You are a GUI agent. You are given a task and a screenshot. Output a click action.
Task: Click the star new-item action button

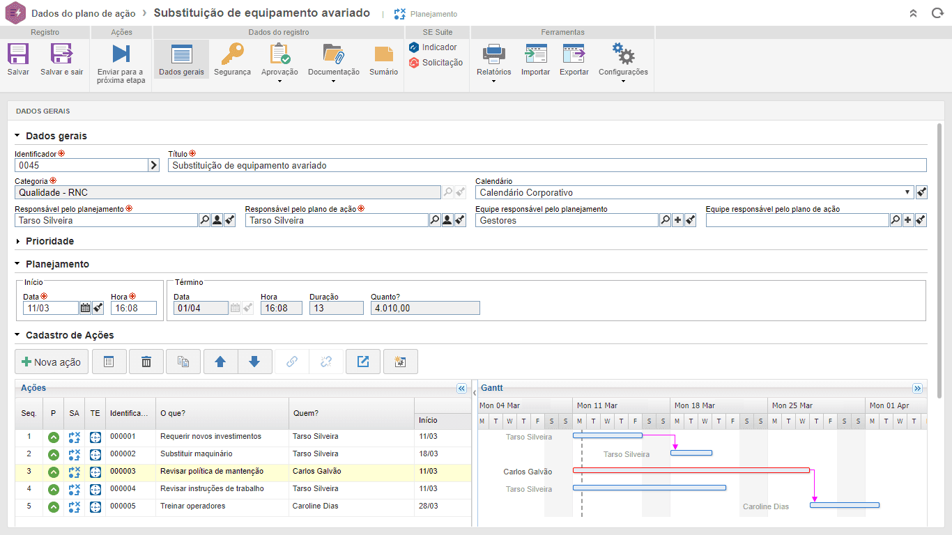[x=400, y=362]
